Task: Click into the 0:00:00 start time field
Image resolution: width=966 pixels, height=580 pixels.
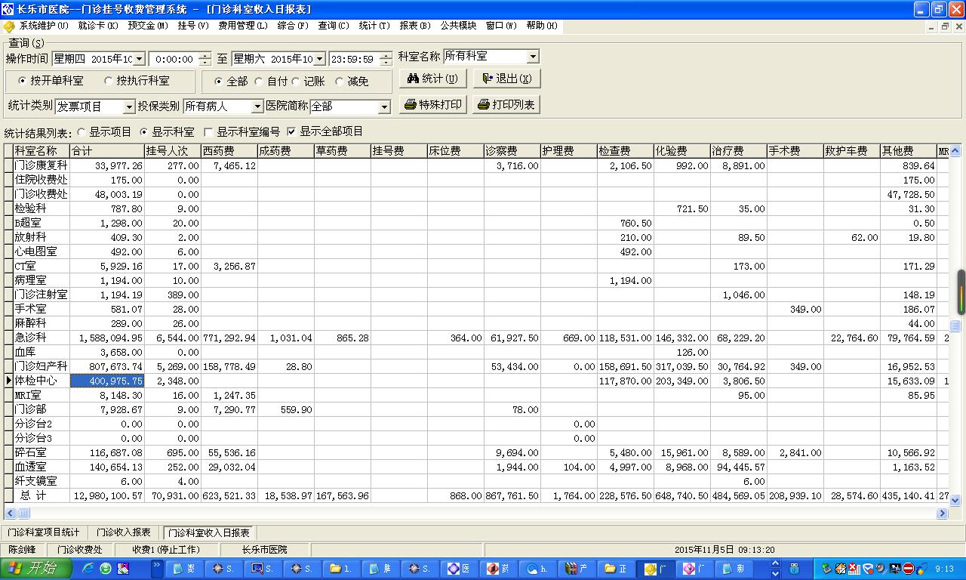Action: [175, 59]
